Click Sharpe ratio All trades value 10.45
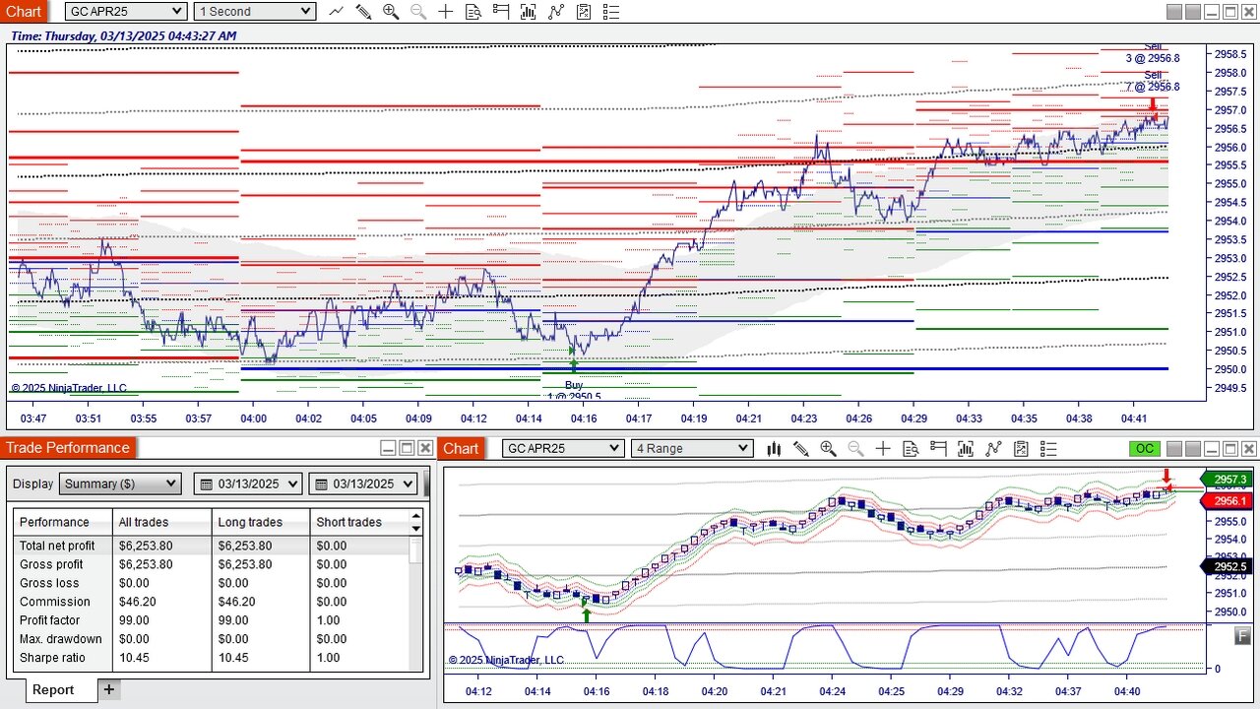This screenshot has height=709, width=1260. pos(134,658)
